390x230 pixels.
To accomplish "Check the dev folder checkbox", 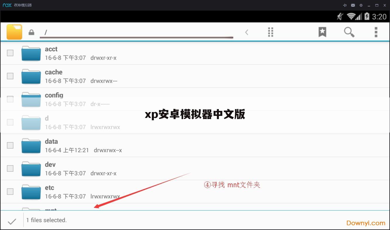I will 10,169.
